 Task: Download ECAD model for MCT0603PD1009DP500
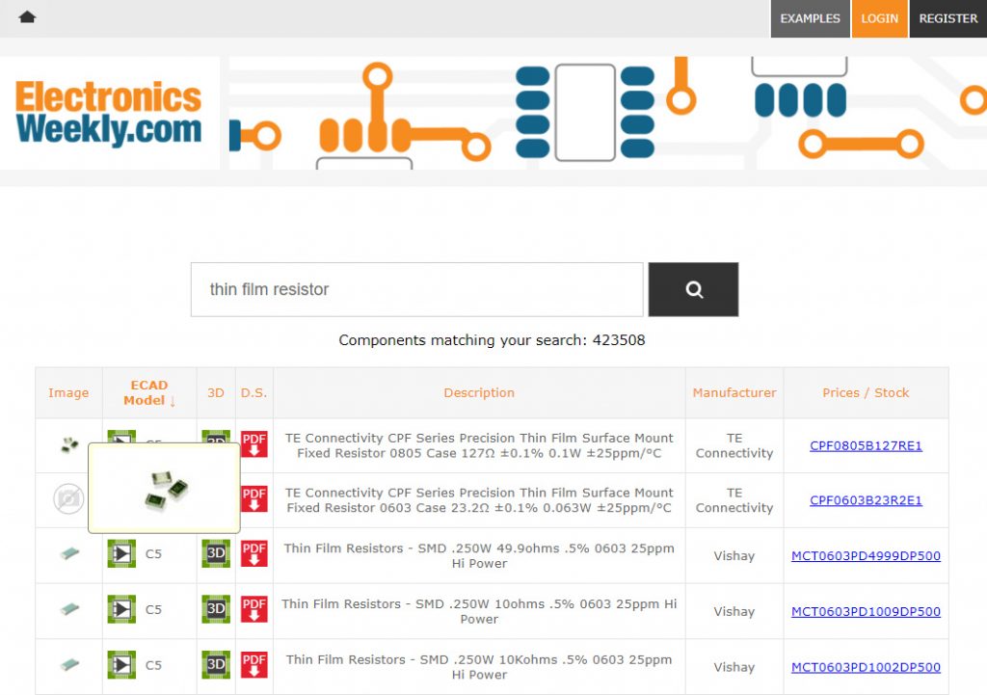tap(121, 609)
